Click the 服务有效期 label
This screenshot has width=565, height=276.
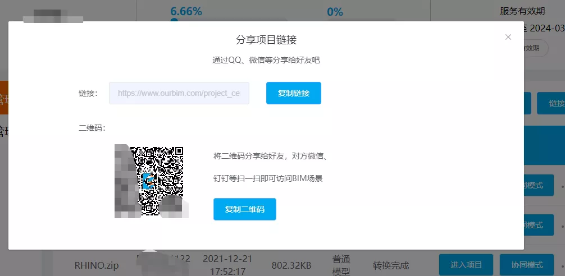point(522,11)
